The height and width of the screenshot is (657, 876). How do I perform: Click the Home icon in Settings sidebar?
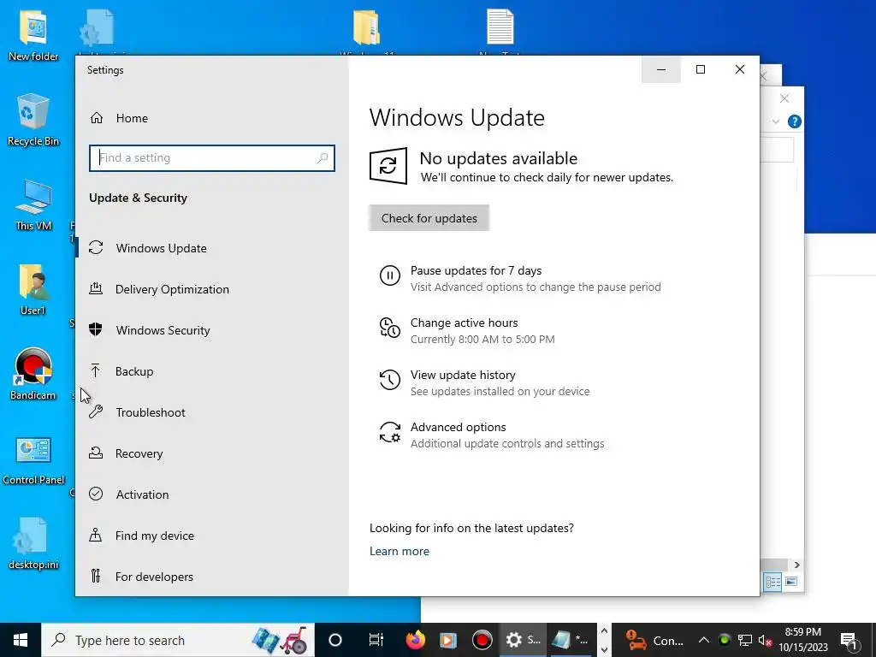click(x=97, y=118)
